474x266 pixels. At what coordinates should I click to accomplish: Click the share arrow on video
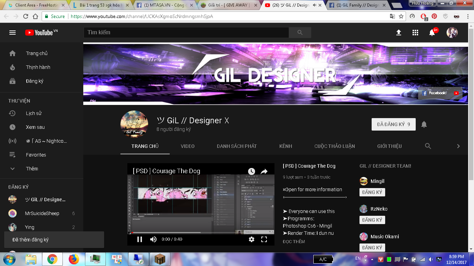pyautogui.click(x=264, y=171)
